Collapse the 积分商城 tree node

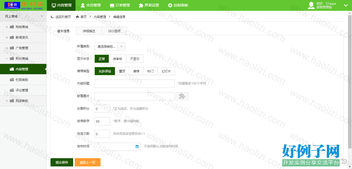(7, 58)
